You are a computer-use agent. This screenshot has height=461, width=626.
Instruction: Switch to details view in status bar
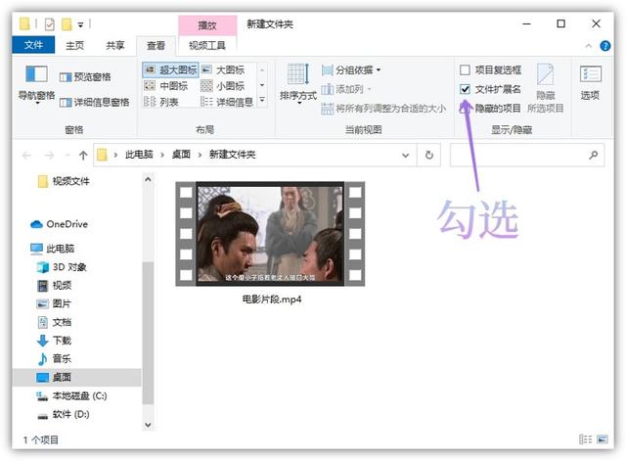(585, 439)
